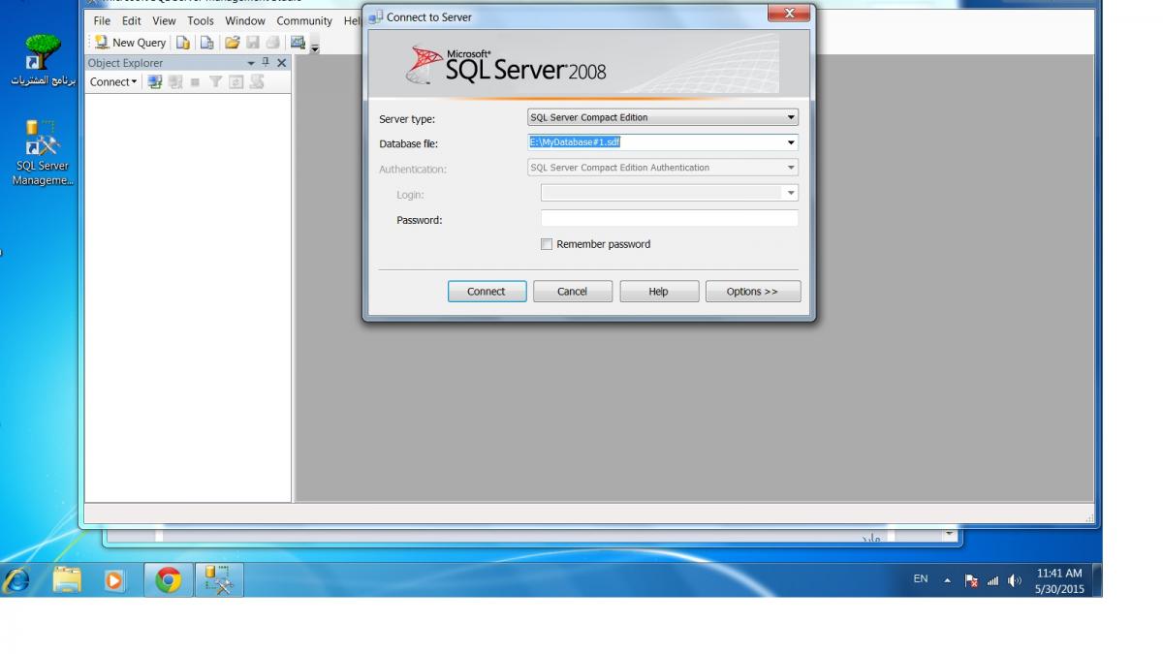Click the Filter funnel icon

coord(216,82)
